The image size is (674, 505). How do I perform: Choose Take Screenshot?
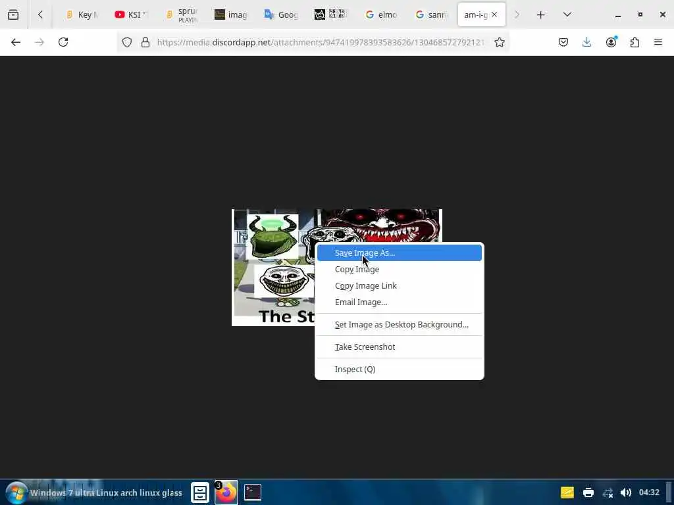pyautogui.click(x=400, y=347)
